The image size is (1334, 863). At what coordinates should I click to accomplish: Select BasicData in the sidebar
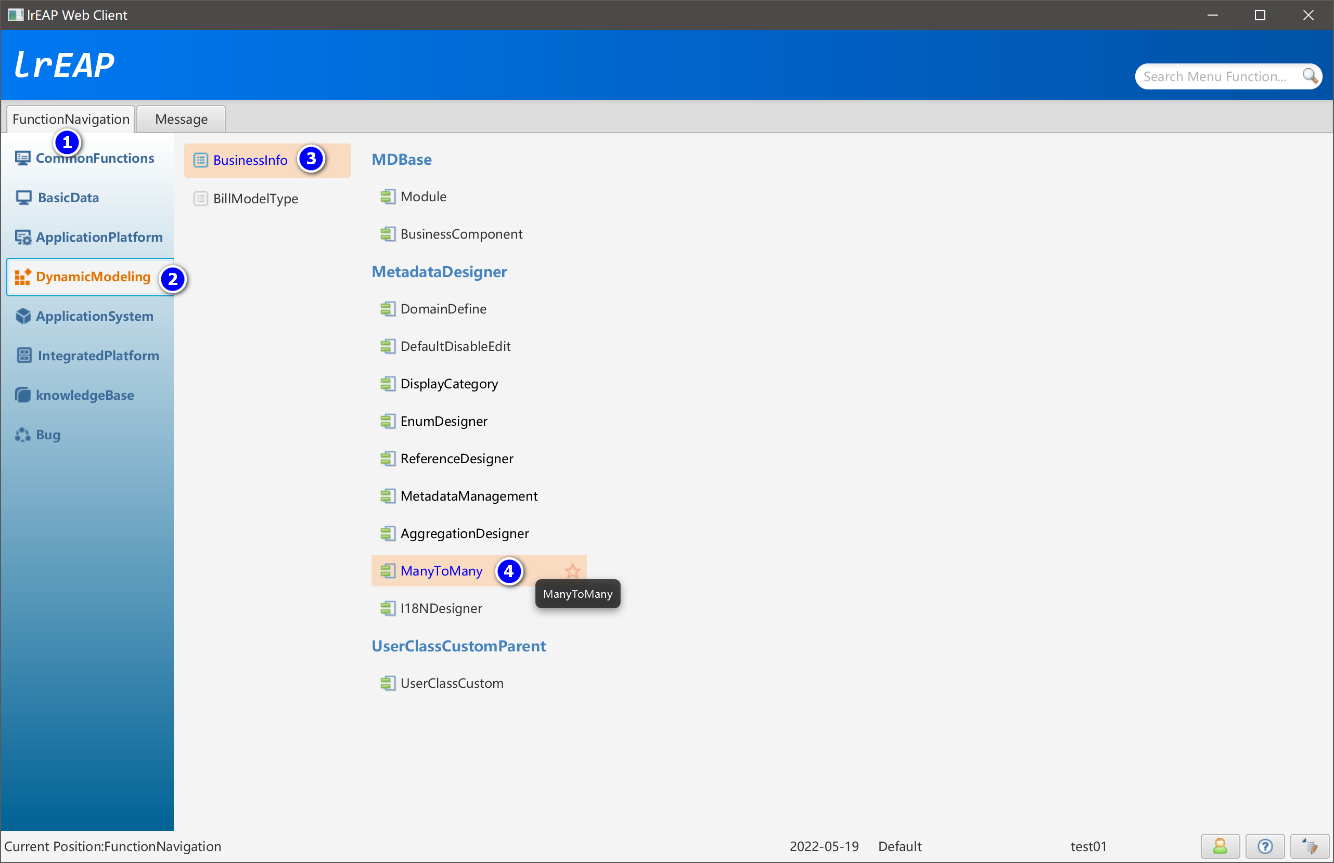[89, 198]
